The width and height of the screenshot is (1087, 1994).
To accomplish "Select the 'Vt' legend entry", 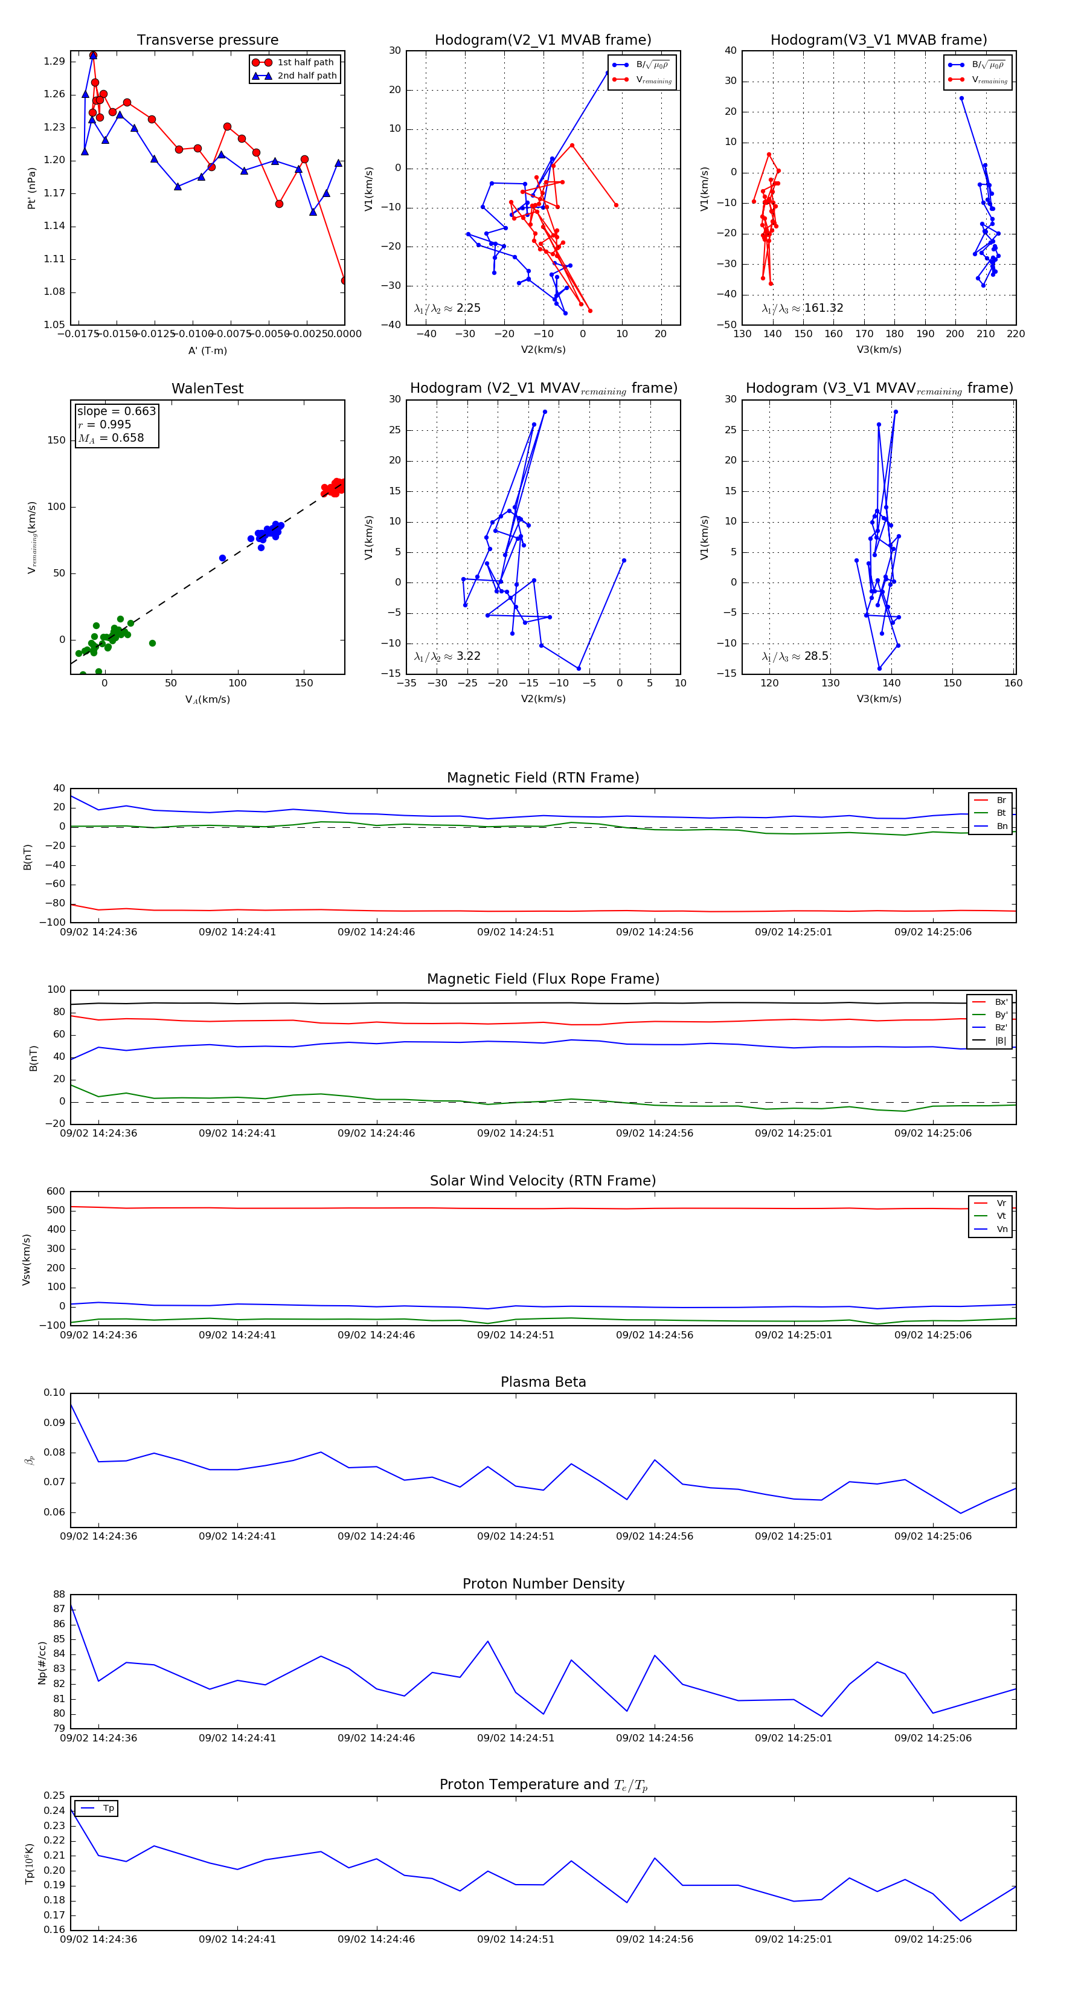I will pyautogui.click(x=990, y=1216).
